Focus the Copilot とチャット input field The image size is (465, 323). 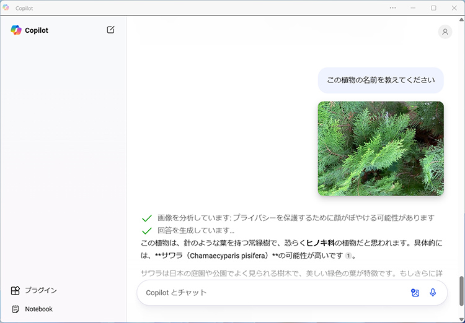click(x=273, y=293)
